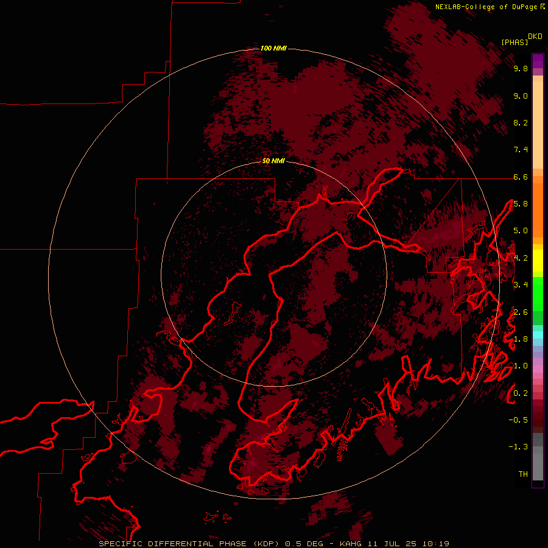Click the 7.4 legend value

click(x=521, y=150)
